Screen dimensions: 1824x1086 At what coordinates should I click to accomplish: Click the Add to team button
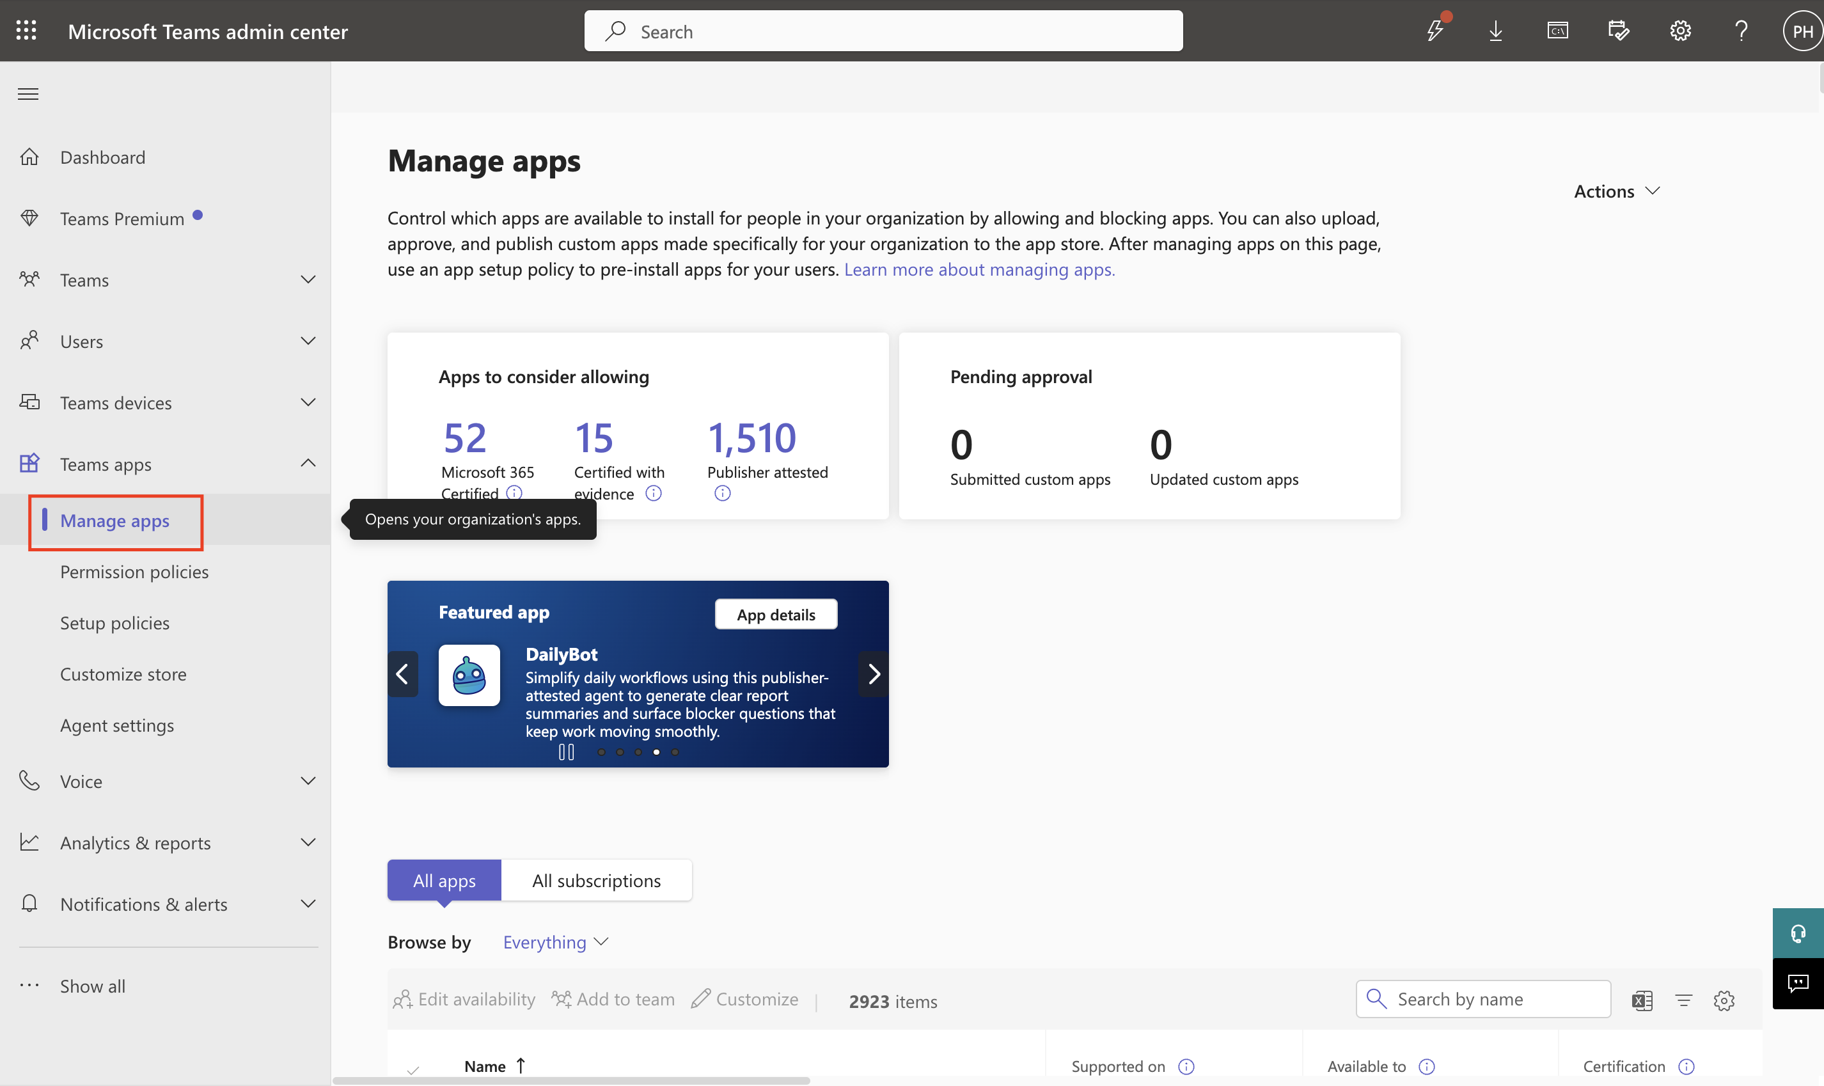613,999
